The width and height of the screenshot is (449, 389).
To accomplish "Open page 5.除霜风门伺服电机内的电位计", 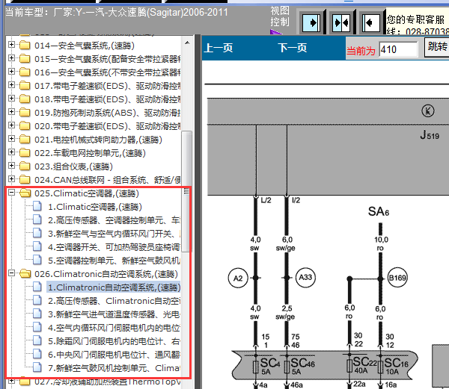I will 114,341.
